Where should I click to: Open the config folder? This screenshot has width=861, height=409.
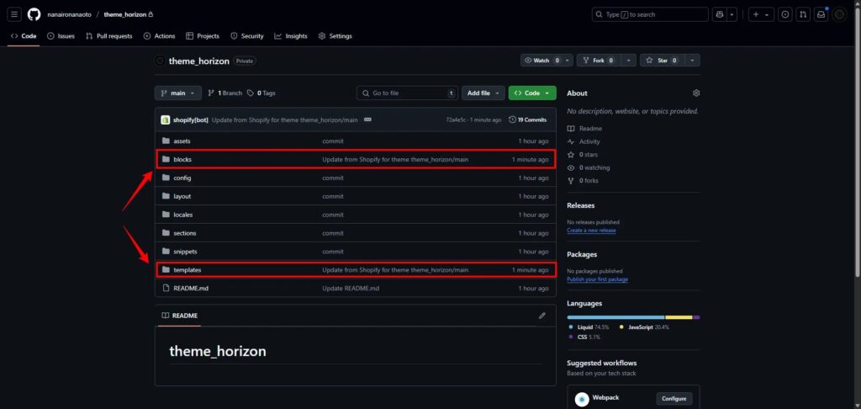pyautogui.click(x=182, y=178)
